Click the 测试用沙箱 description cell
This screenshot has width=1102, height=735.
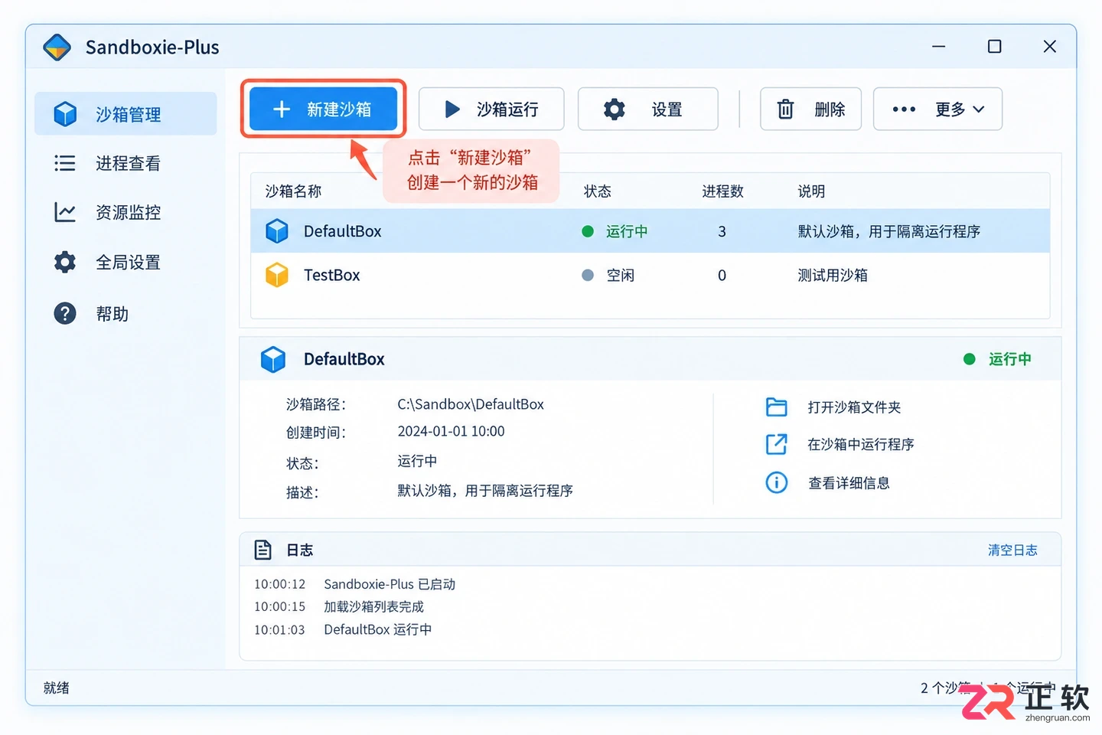click(x=833, y=275)
